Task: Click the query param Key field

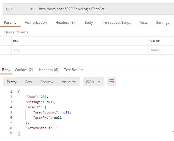Action: coord(80,50)
